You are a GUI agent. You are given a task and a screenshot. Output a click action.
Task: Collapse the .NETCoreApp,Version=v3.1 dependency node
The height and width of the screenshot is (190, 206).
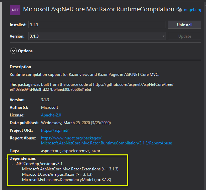(x=12, y=164)
